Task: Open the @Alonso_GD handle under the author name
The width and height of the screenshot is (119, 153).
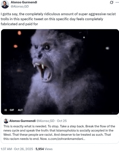Action: tap(20, 7)
